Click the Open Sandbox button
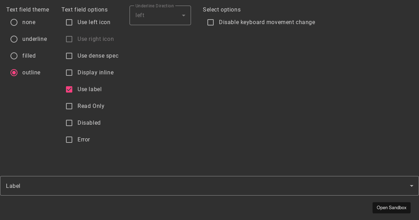The image size is (419, 220). [391, 208]
